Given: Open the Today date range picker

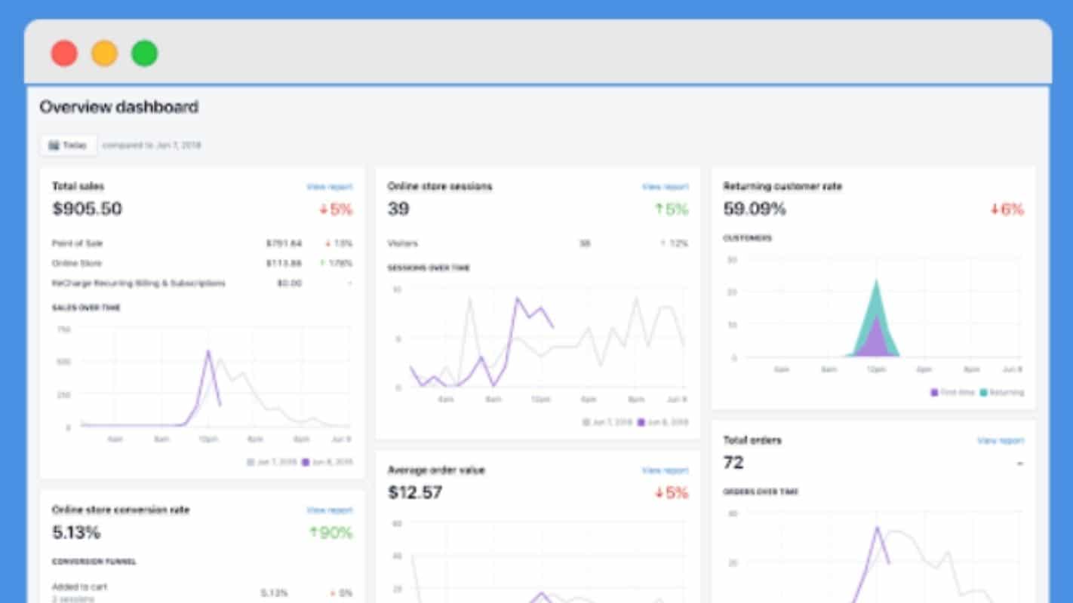Looking at the screenshot, I should coord(68,145).
